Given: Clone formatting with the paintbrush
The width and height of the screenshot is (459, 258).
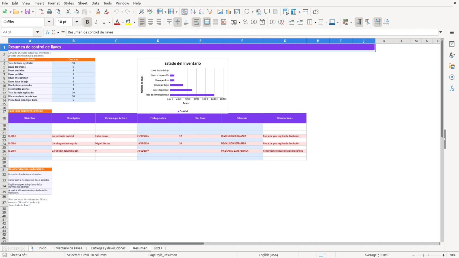Looking at the screenshot, I should (x=98, y=12).
